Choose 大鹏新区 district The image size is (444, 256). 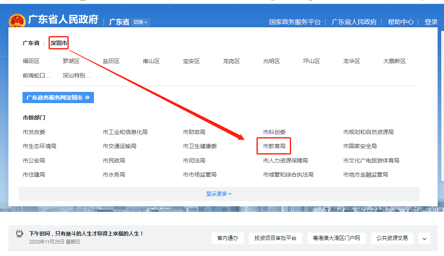point(394,61)
